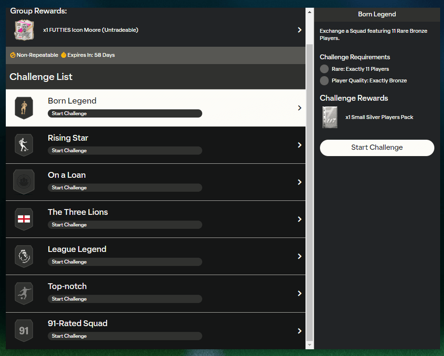Open Rising Star using its chevron arrow
The width and height of the screenshot is (444, 356).
point(299,145)
